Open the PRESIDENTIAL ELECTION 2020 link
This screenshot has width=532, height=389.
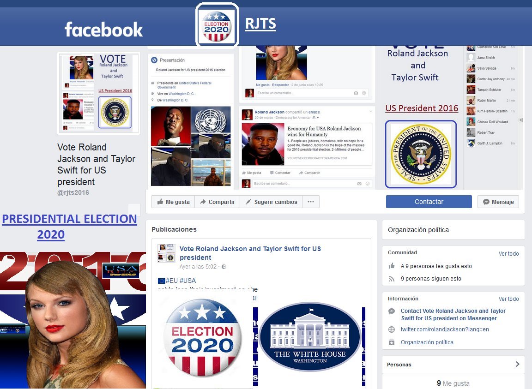69,227
